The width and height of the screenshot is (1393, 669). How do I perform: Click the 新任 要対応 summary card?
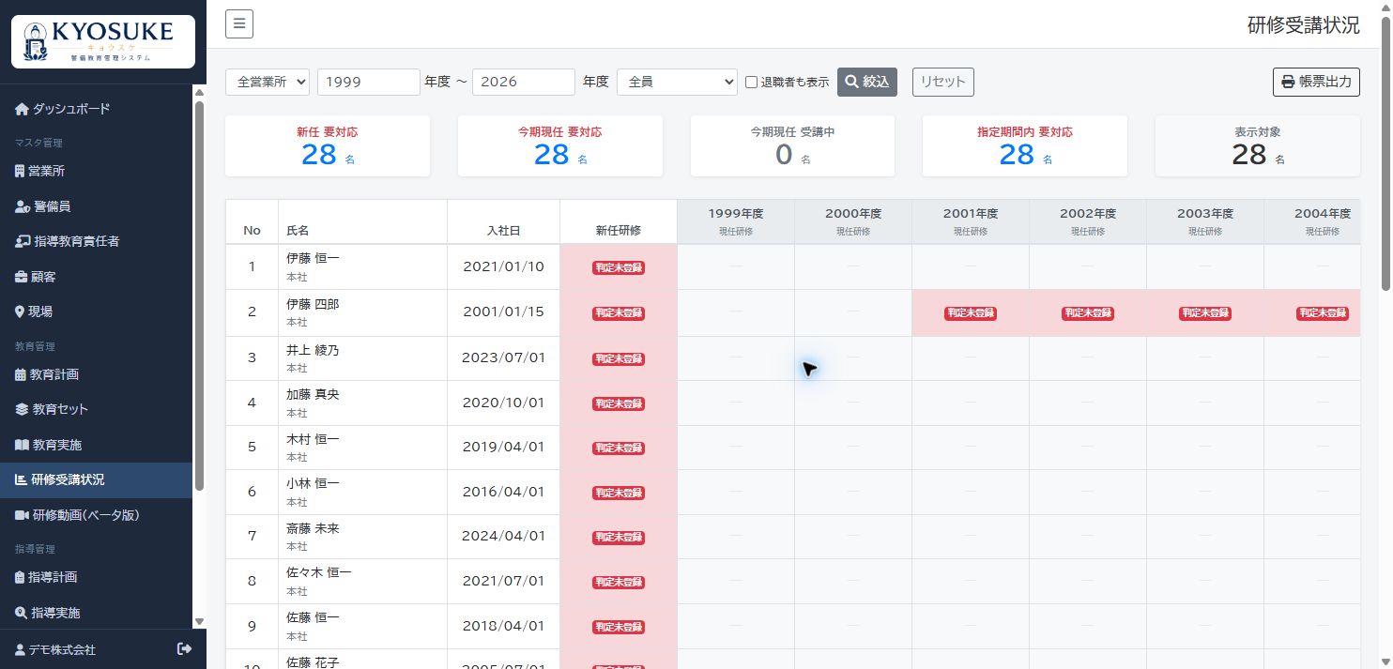click(x=328, y=145)
